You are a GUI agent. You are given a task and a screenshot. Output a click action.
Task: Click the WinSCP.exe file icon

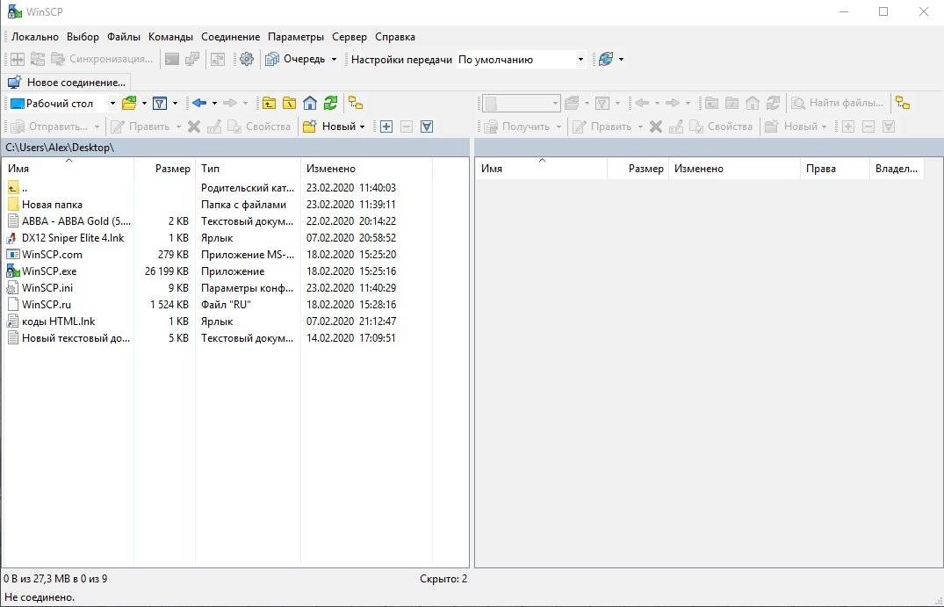coord(12,271)
